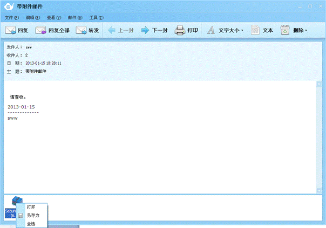
Task: Click the scrollbar up arrow in message body
Action: [x=319, y=85]
